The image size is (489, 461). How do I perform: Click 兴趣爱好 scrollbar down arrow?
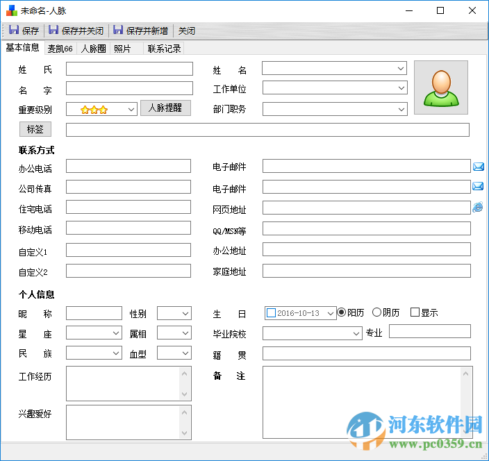point(185,433)
